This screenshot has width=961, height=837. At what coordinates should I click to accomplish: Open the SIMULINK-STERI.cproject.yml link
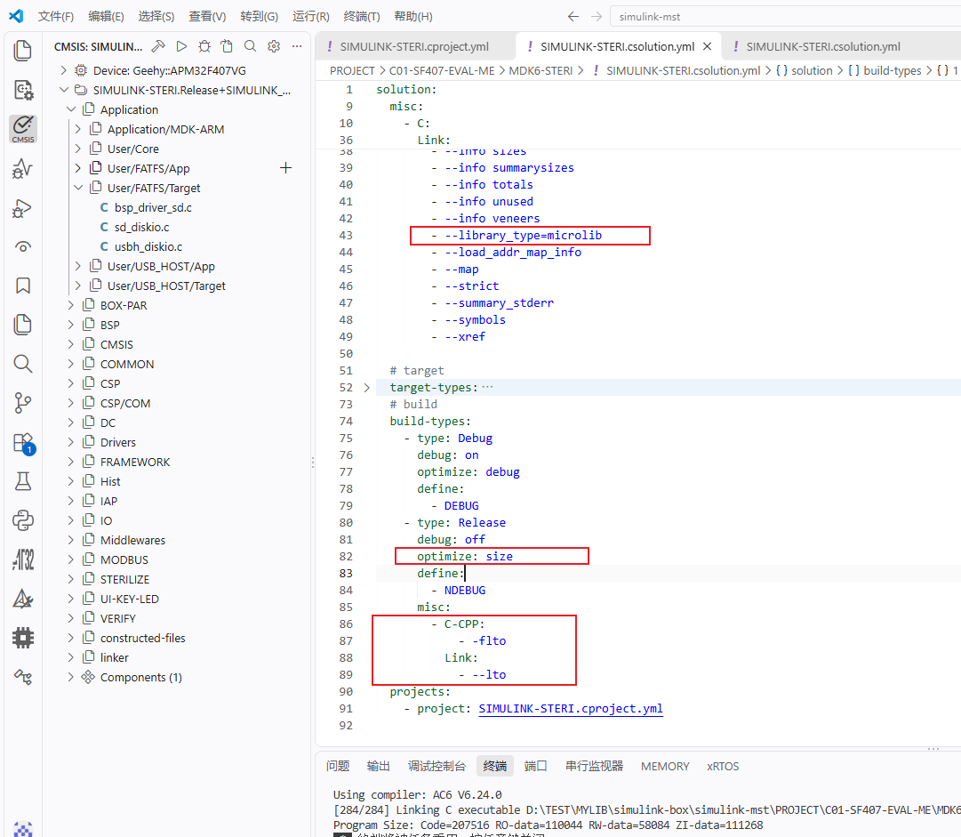coord(571,708)
